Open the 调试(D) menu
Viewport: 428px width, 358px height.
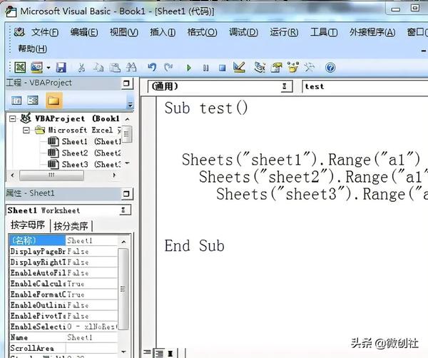tap(243, 33)
